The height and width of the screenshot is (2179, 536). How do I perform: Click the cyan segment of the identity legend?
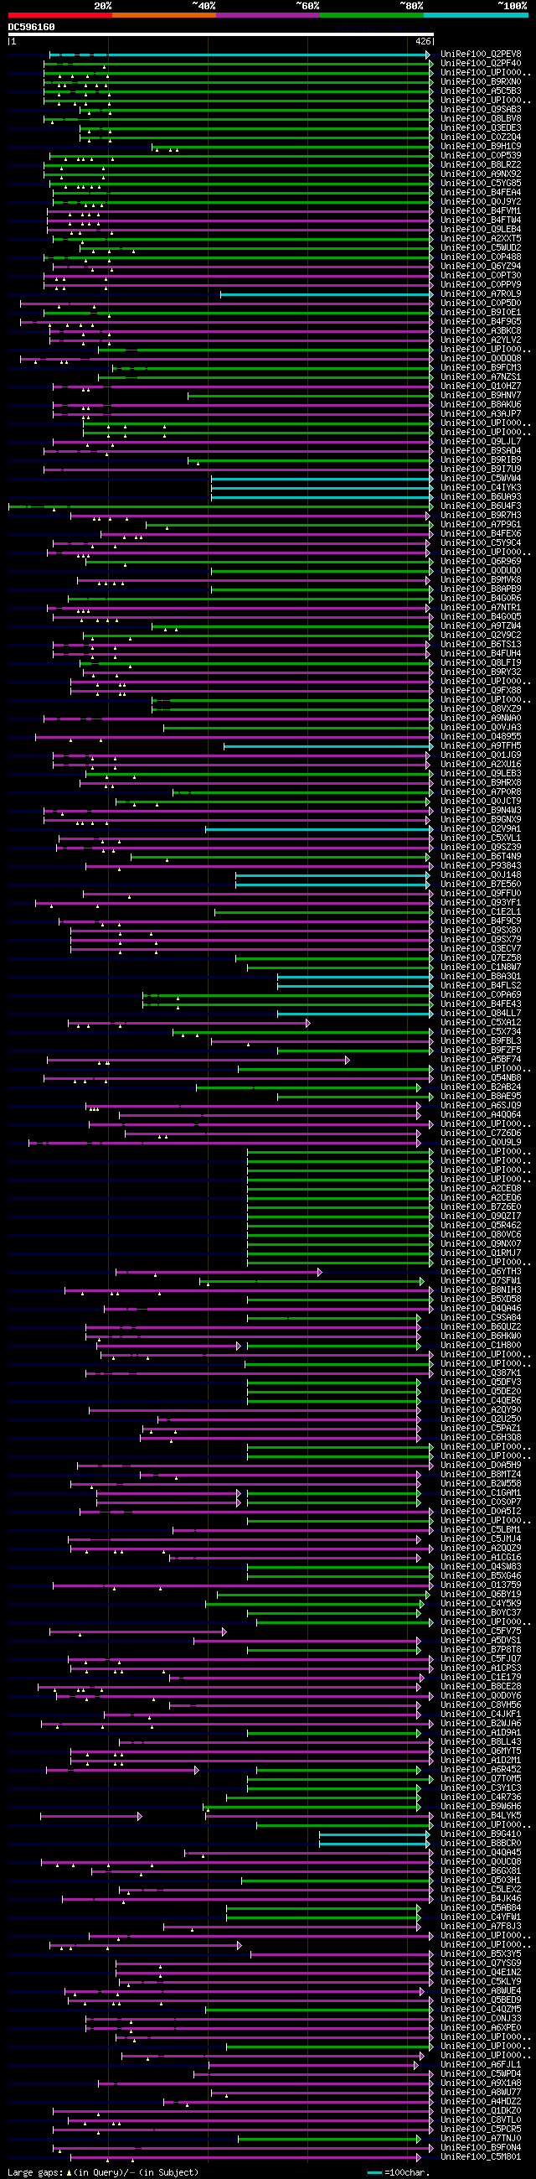click(x=475, y=15)
